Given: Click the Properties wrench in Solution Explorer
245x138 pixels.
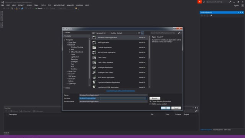Looking at the screenshot, I should (x=211, y=15).
